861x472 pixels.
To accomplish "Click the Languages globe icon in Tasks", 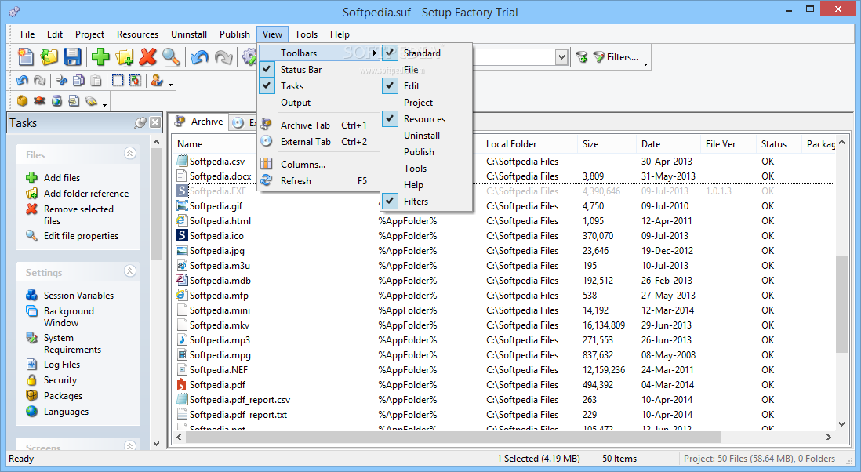I will 32,411.
